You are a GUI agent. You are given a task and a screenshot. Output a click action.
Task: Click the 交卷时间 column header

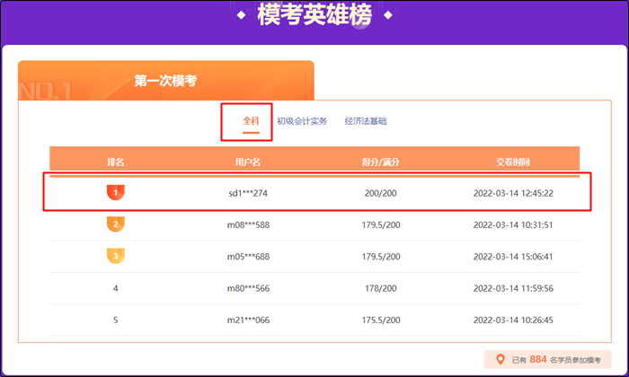[513, 162]
